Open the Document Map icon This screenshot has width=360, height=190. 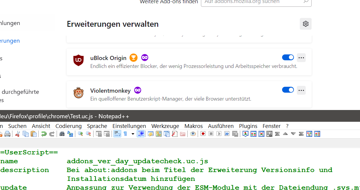159,134
